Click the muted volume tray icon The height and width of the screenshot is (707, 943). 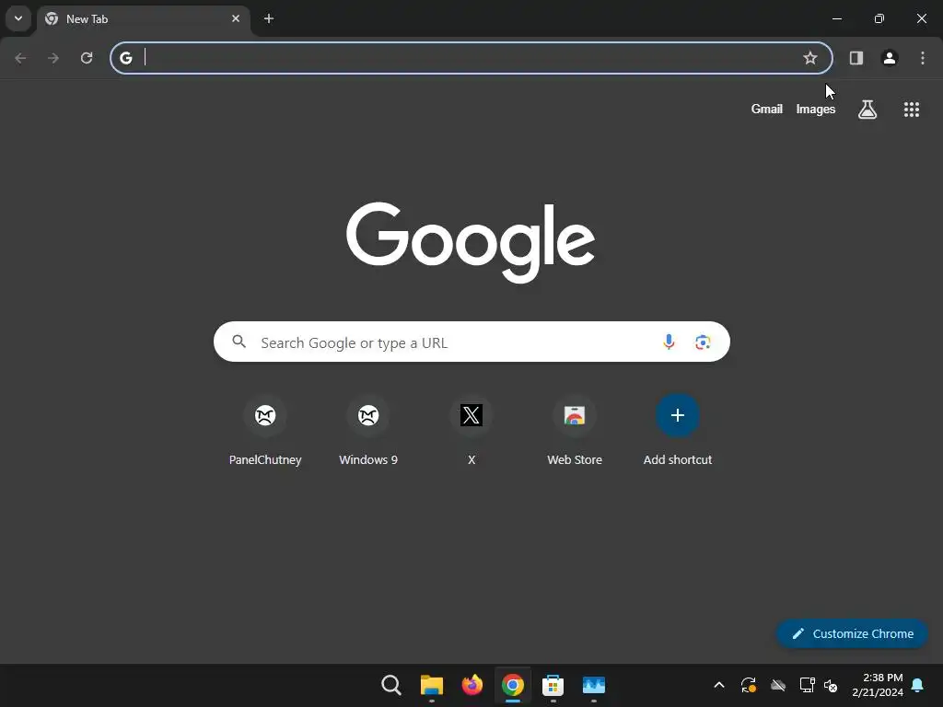[832, 685]
